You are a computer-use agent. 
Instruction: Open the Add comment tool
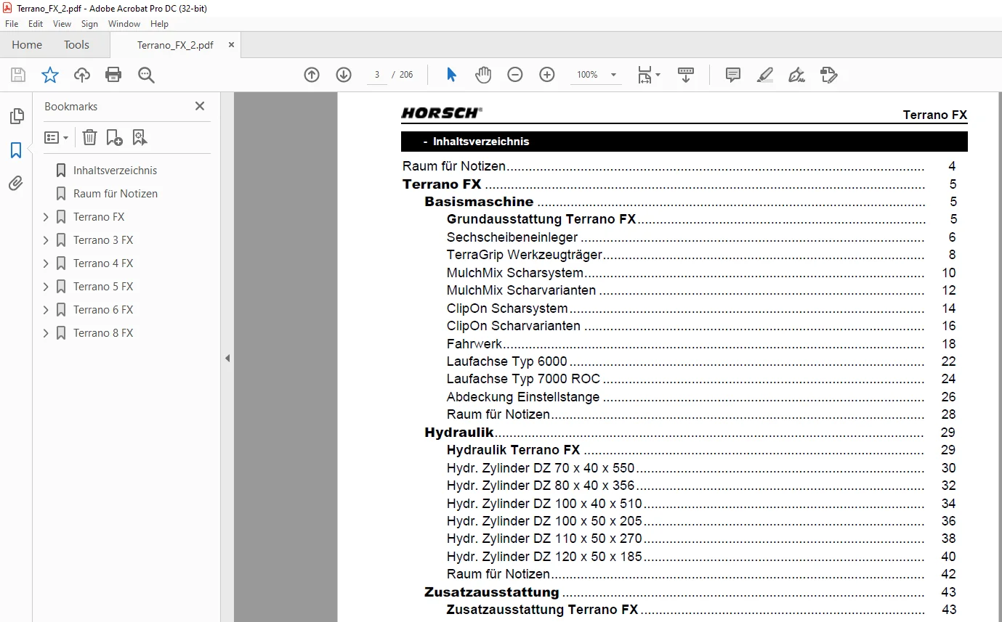(733, 75)
